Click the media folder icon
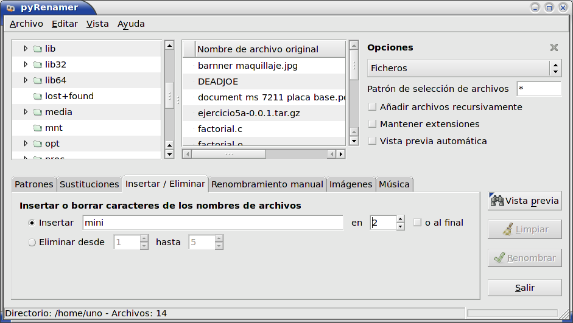 (x=37, y=112)
